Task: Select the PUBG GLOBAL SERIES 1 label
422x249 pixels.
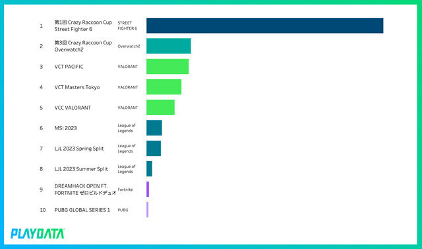Action: 82,210
